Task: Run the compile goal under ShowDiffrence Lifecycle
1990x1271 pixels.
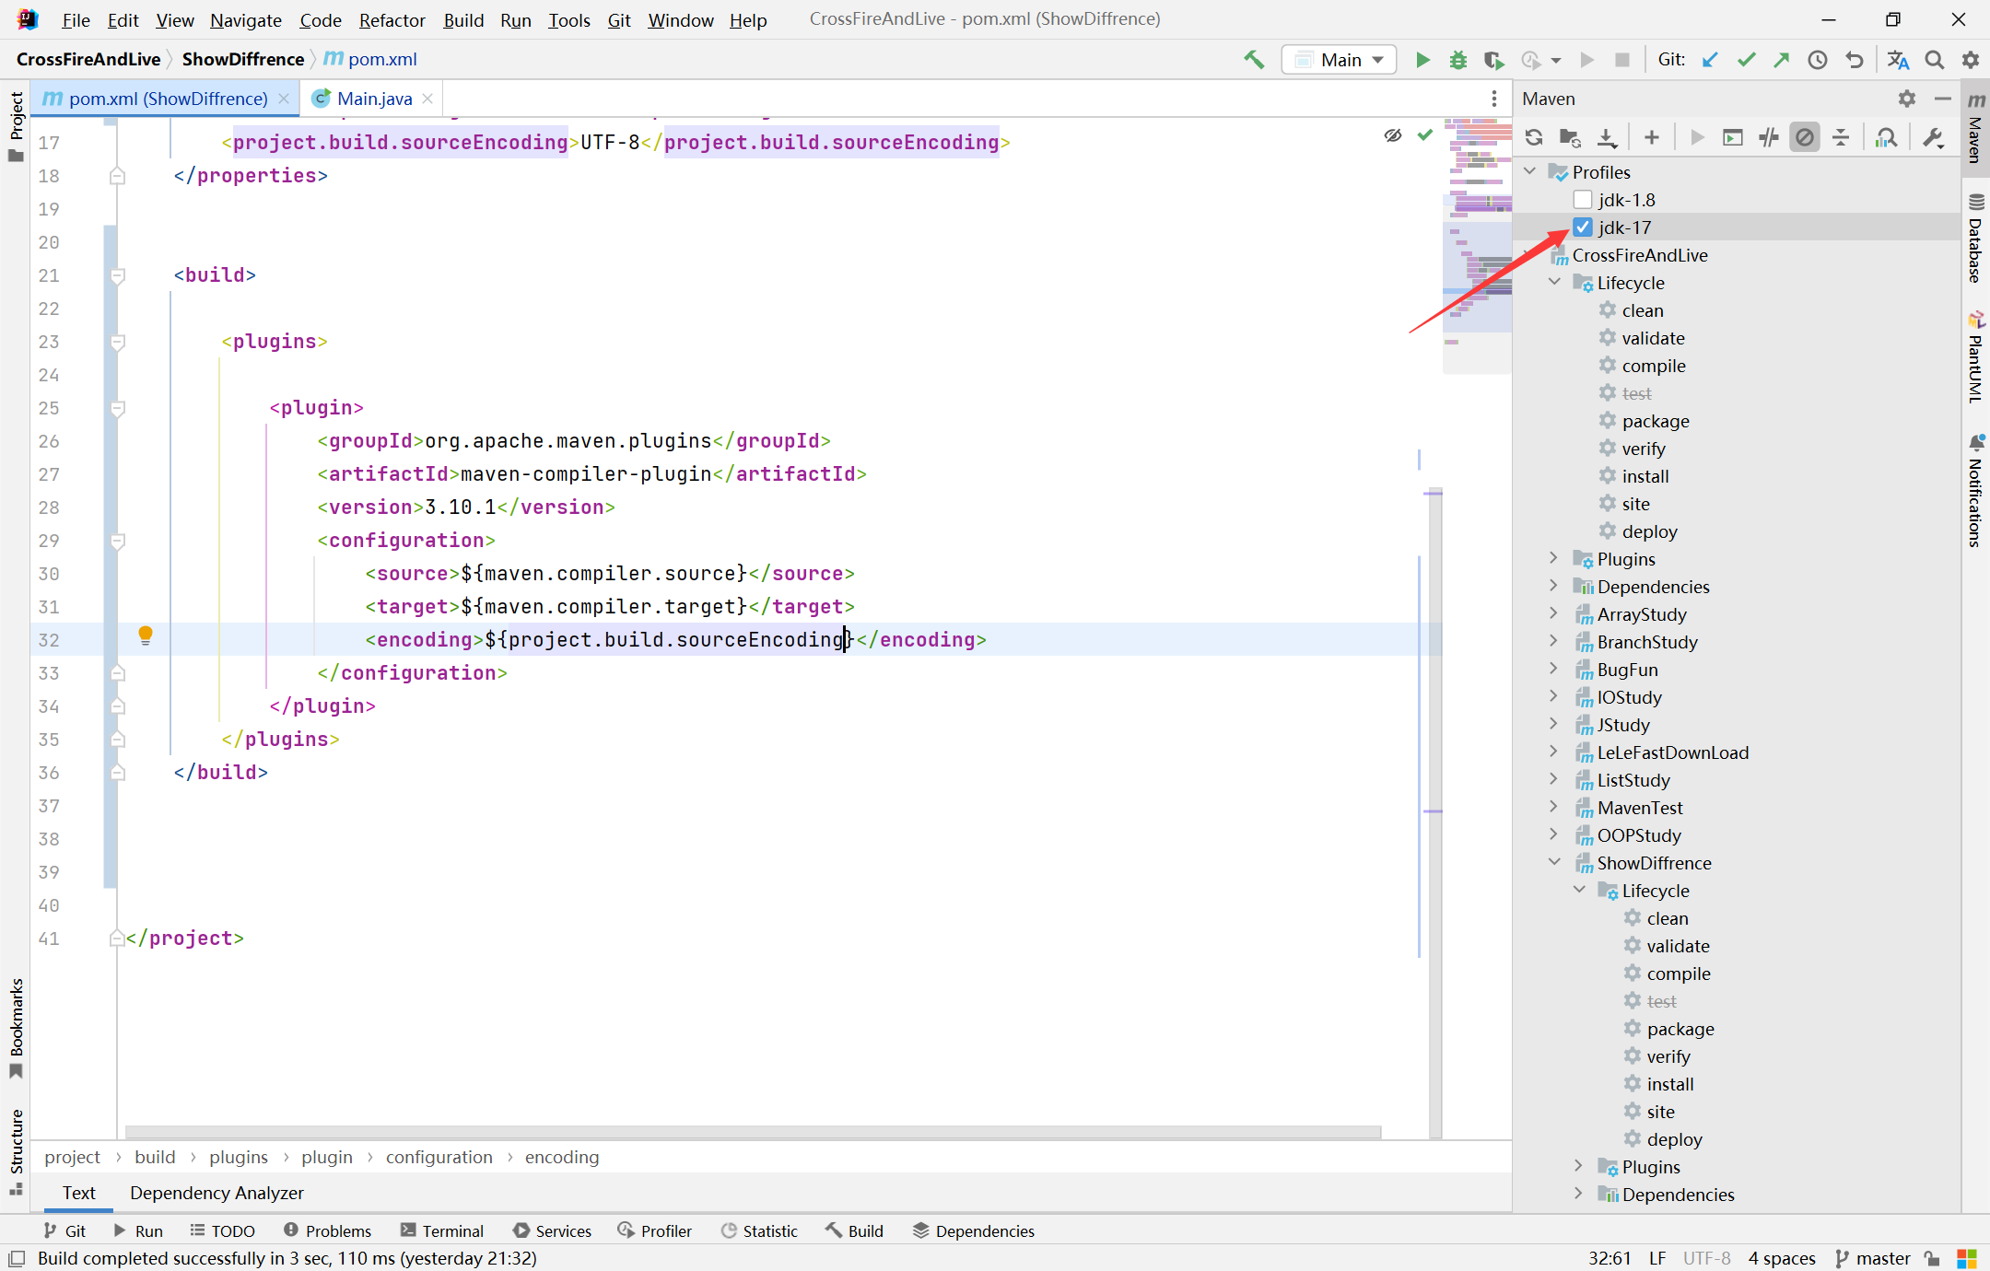Action: coord(1679,974)
